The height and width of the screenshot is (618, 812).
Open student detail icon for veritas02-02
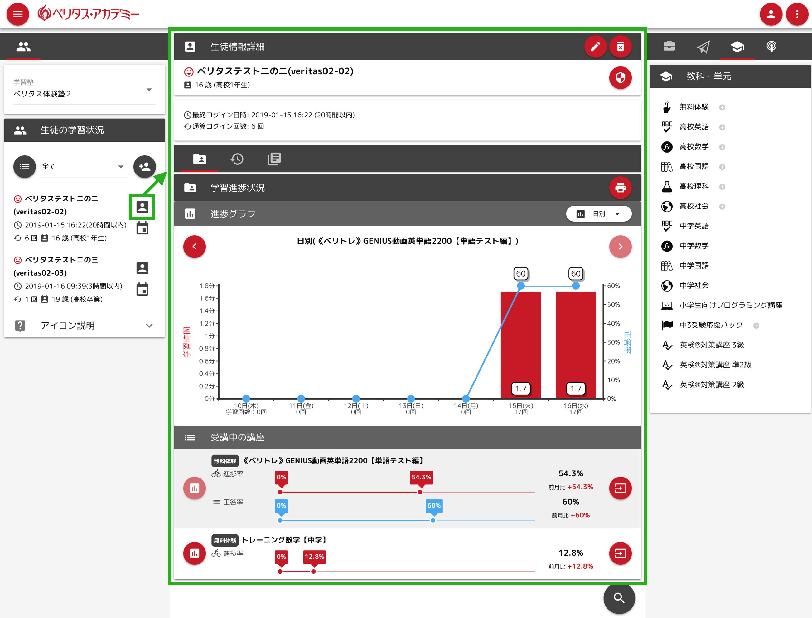pyautogui.click(x=142, y=207)
